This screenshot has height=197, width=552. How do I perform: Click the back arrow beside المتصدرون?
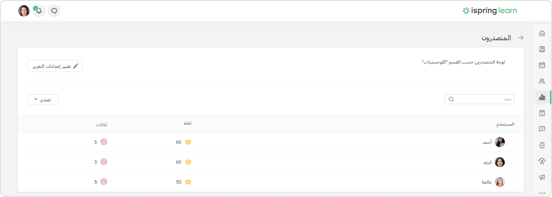tap(521, 38)
